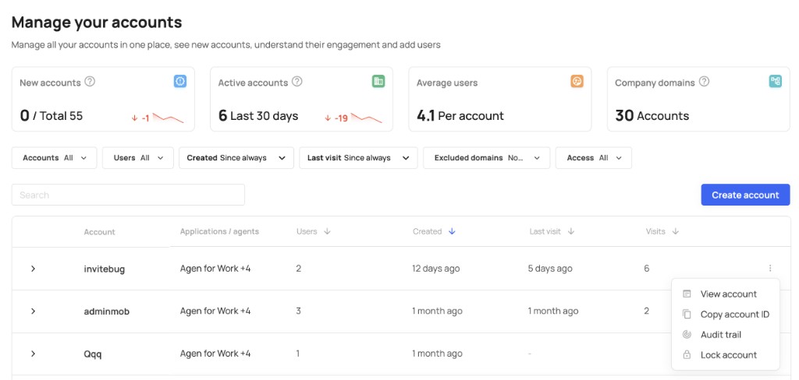Click the Account column header
Viewport: 799px width, 380px height.
(99, 232)
